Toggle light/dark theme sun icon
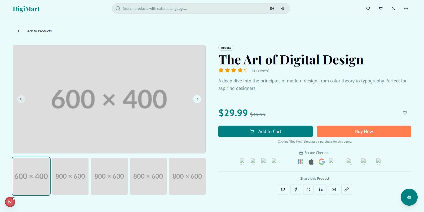The image size is (424, 212). click(406, 8)
